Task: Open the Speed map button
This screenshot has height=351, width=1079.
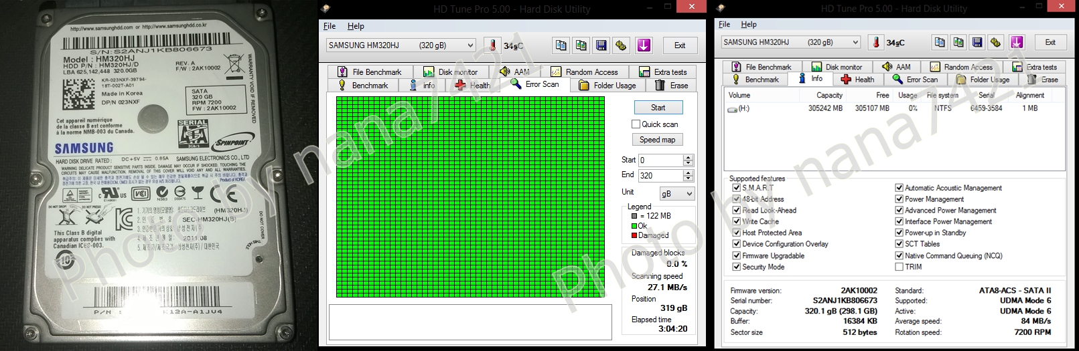Action: pyautogui.click(x=658, y=140)
